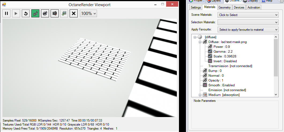Click the 'Resolution: 651x370' status text
Screen dimensions: 284x132
(72, 129)
